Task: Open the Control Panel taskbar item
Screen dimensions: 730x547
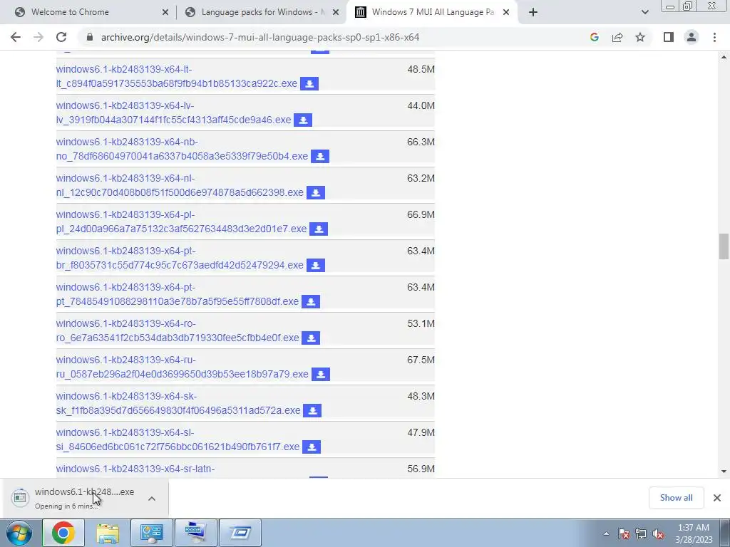Action: point(152,533)
